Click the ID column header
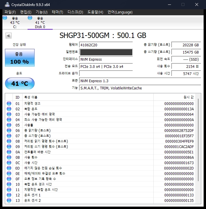The width and height of the screenshot is (206, 209). pyautogui.click(x=17, y=97)
